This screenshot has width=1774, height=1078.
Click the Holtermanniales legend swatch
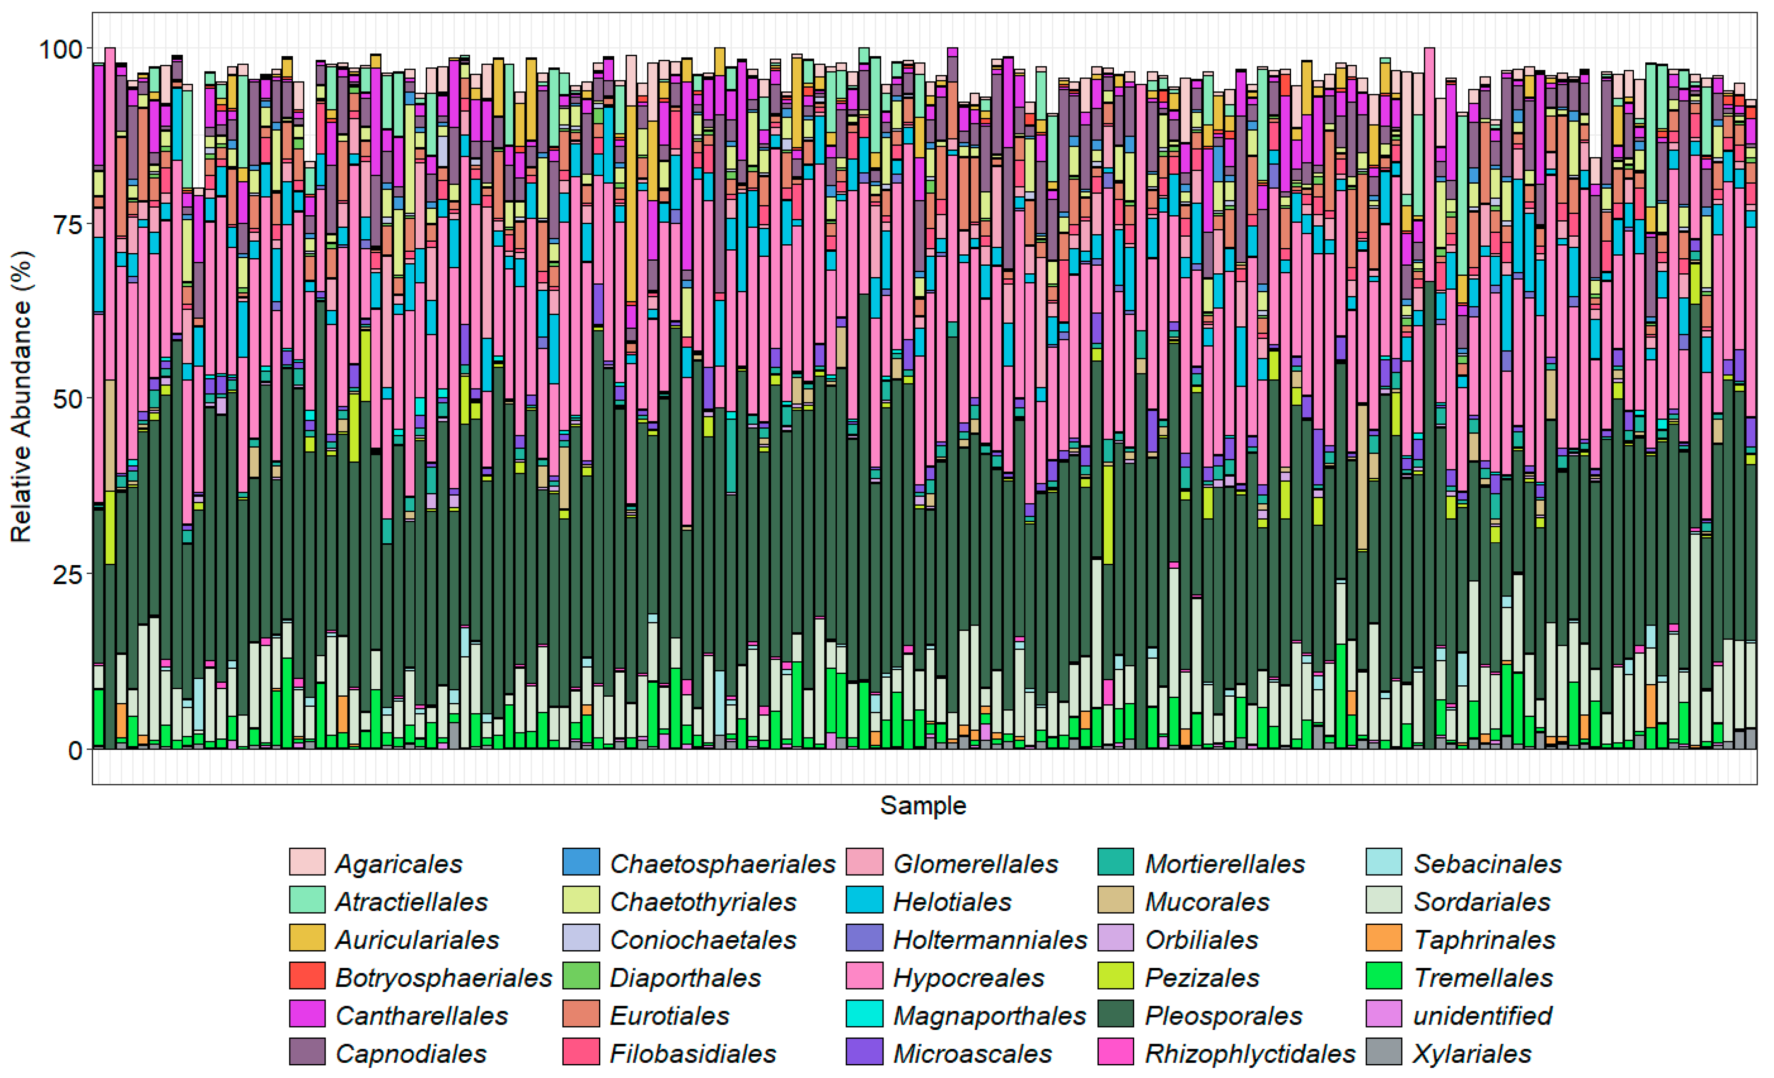pyautogui.click(x=864, y=938)
